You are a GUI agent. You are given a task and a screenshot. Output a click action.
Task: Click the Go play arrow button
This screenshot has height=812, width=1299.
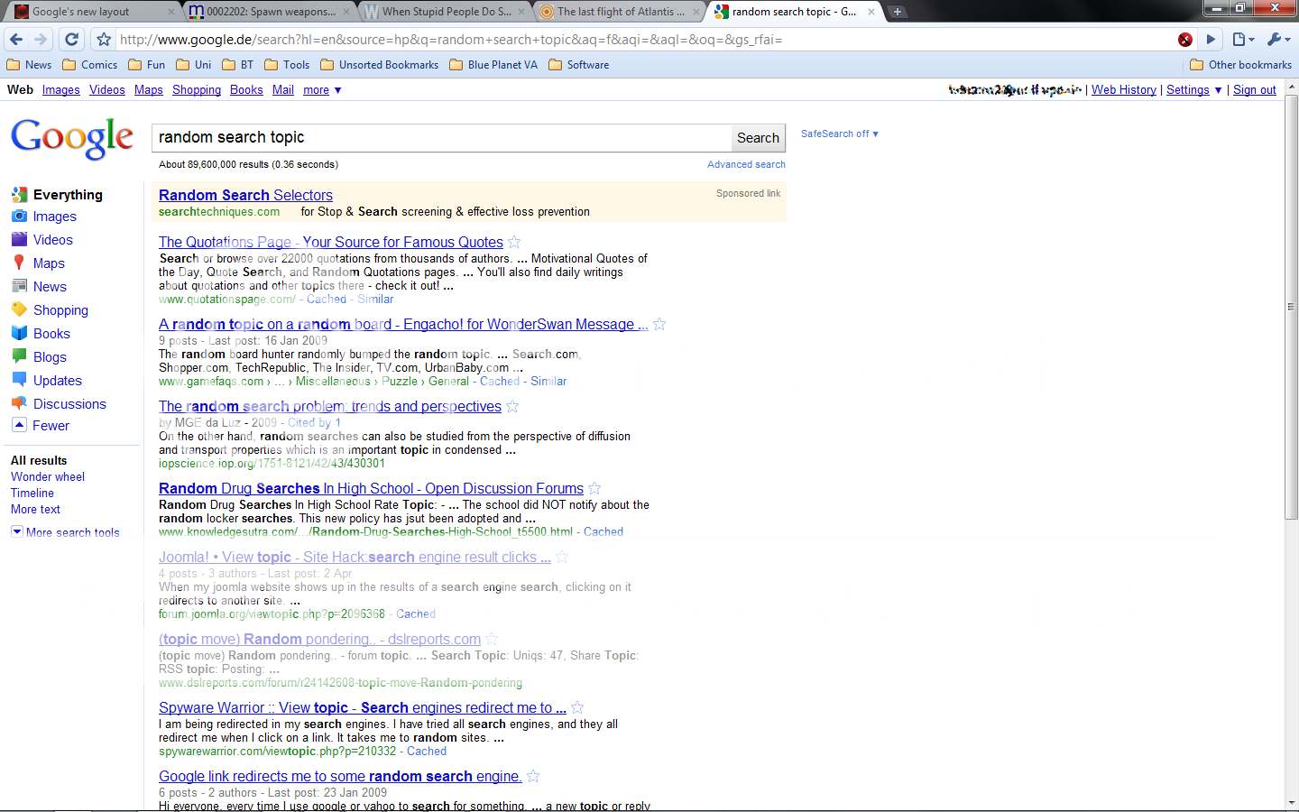tap(1211, 39)
